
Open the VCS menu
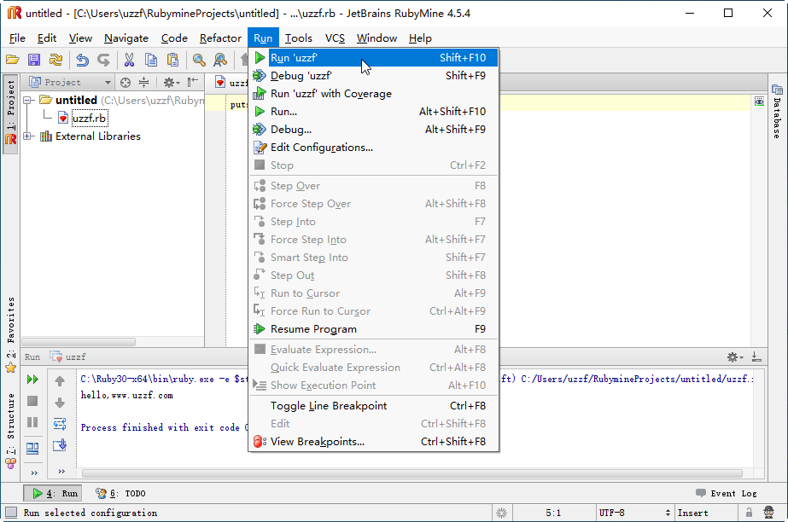tap(335, 38)
